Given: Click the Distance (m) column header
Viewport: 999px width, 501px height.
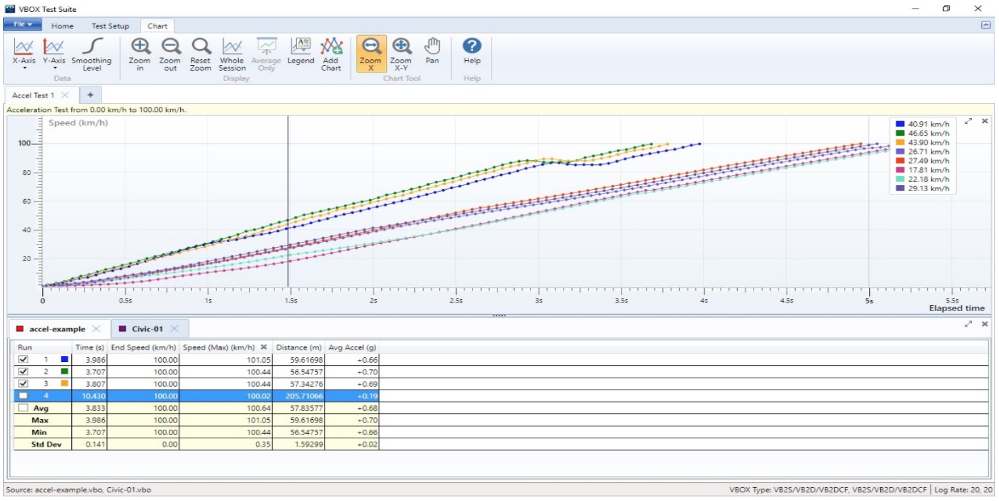Looking at the screenshot, I should coord(300,347).
